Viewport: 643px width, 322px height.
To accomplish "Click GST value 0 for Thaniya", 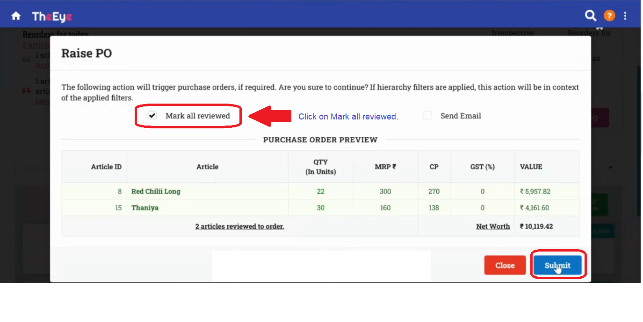I will [483, 208].
